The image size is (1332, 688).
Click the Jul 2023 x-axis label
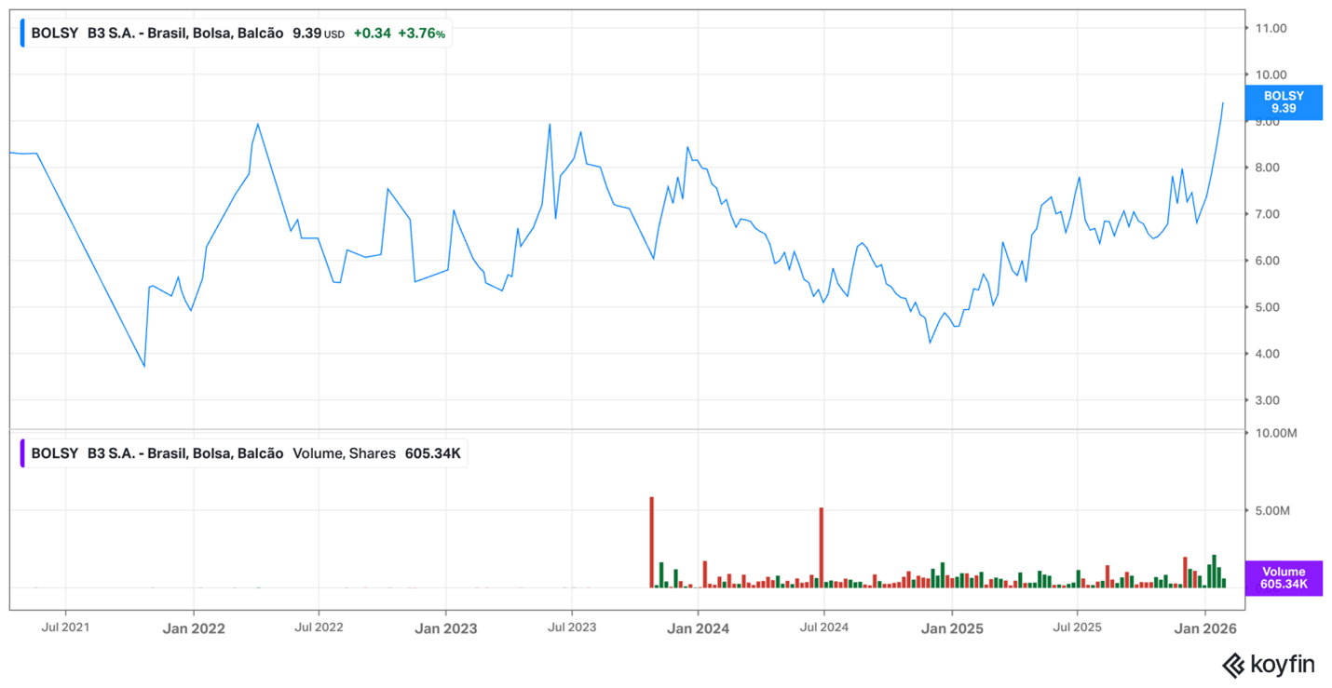click(x=571, y=627)
